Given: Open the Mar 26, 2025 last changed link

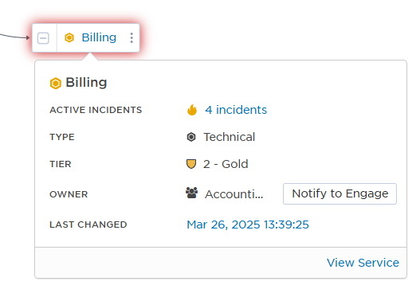Looking at the screenshot, I should point(248,225).
